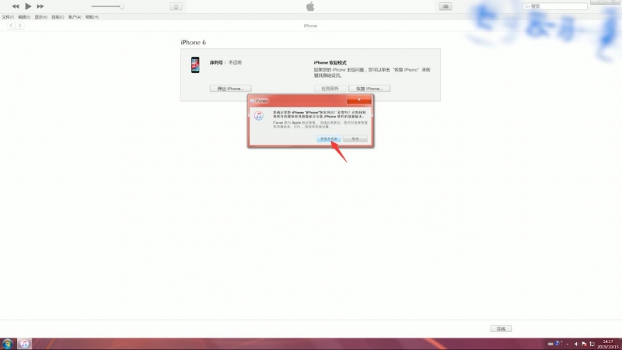The height and width of the screenshot is (350, 622).
Task: Start playback with the play button
Action: [28, 6]
